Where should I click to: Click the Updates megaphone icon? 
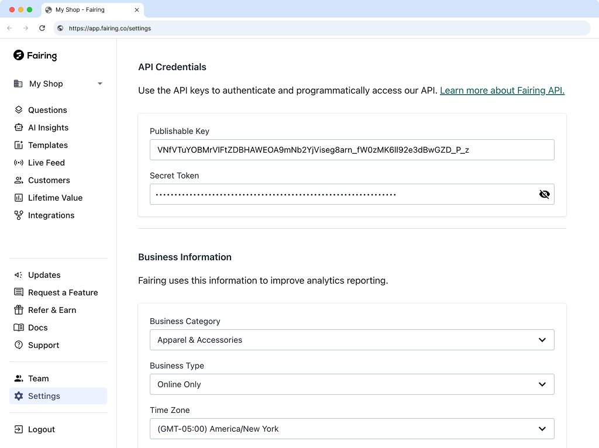tap(19, 275)
